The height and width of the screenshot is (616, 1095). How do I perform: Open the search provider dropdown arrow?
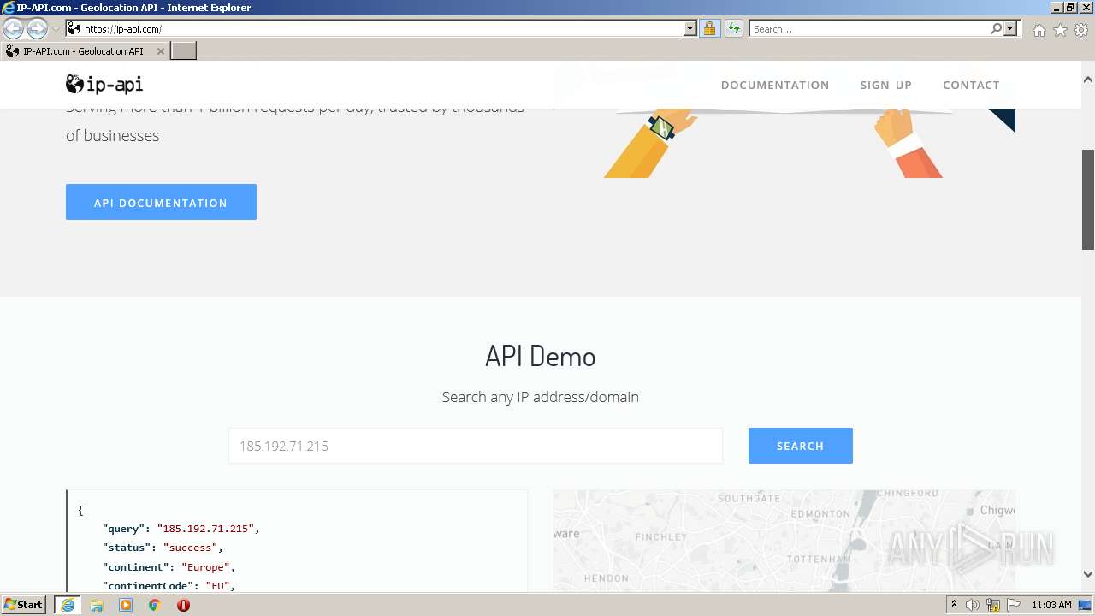(1010, 29)
